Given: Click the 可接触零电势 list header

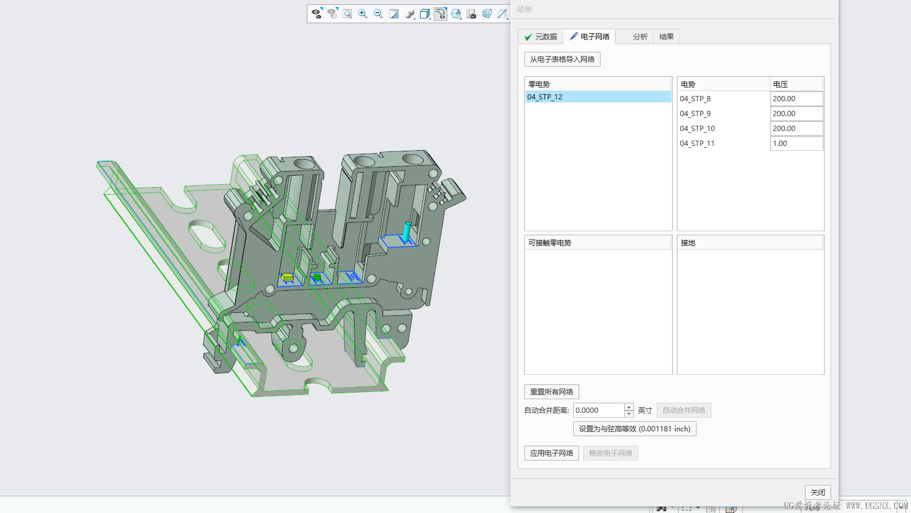Looking at the screenshot, I should pos(598,242).
